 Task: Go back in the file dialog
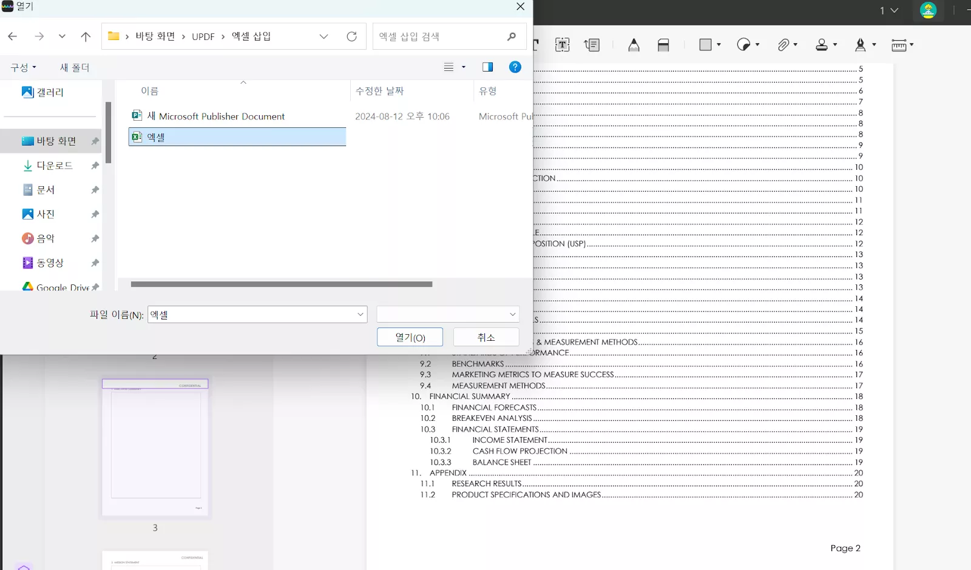12,36
